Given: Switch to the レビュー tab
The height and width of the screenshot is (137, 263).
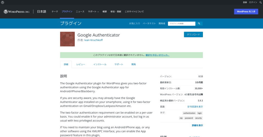Looking at the screenshot, I should (81, 64).
